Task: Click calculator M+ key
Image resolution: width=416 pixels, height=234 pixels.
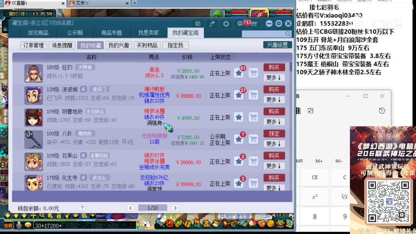Action: click(x=319, y=161)
